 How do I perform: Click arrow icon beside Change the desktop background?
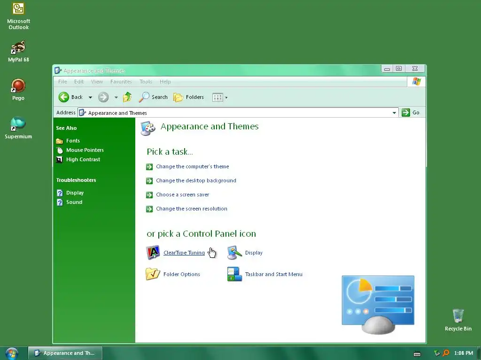(x=149, y=180)
